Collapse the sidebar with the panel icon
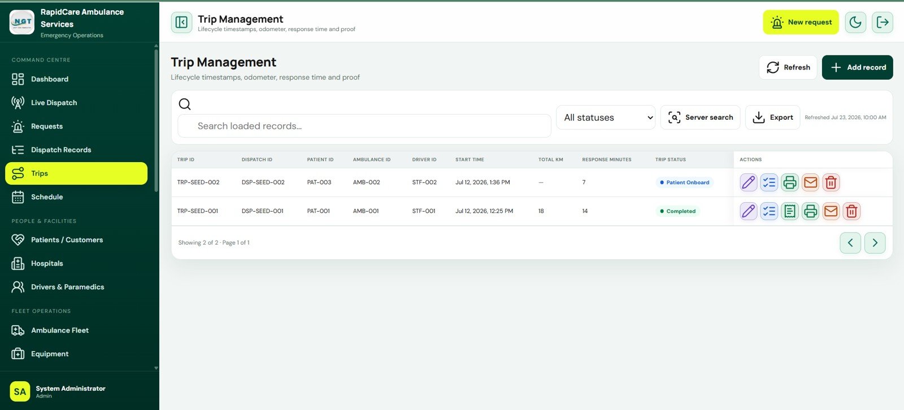 point(181,22)
